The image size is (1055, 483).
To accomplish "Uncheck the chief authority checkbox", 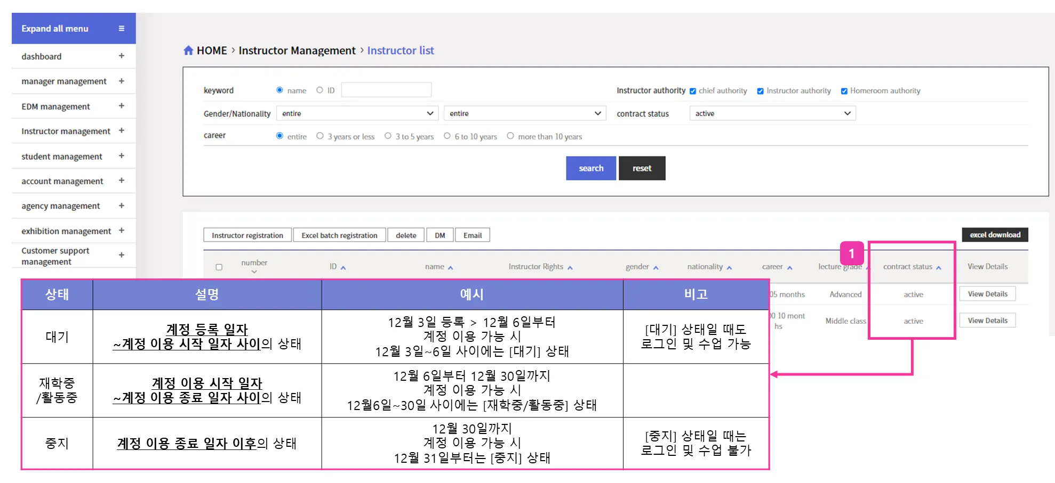I will coord(693,91).
